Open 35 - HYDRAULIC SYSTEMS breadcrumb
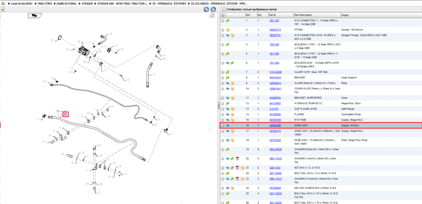Screen dimensions: 422x204 pos(169,3)
